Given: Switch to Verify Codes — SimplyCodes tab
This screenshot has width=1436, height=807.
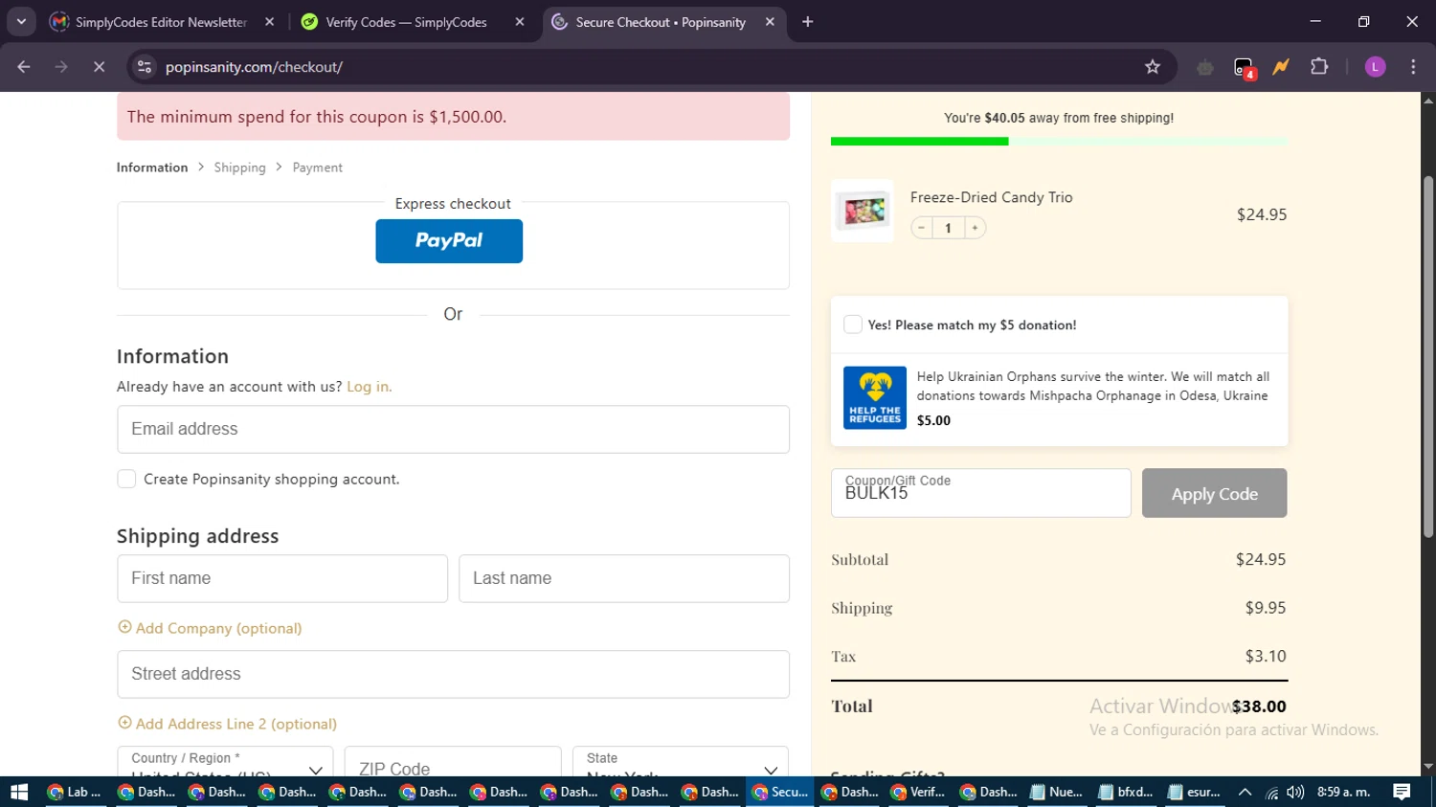Looking at the screenshot, I should click(406, 22).
